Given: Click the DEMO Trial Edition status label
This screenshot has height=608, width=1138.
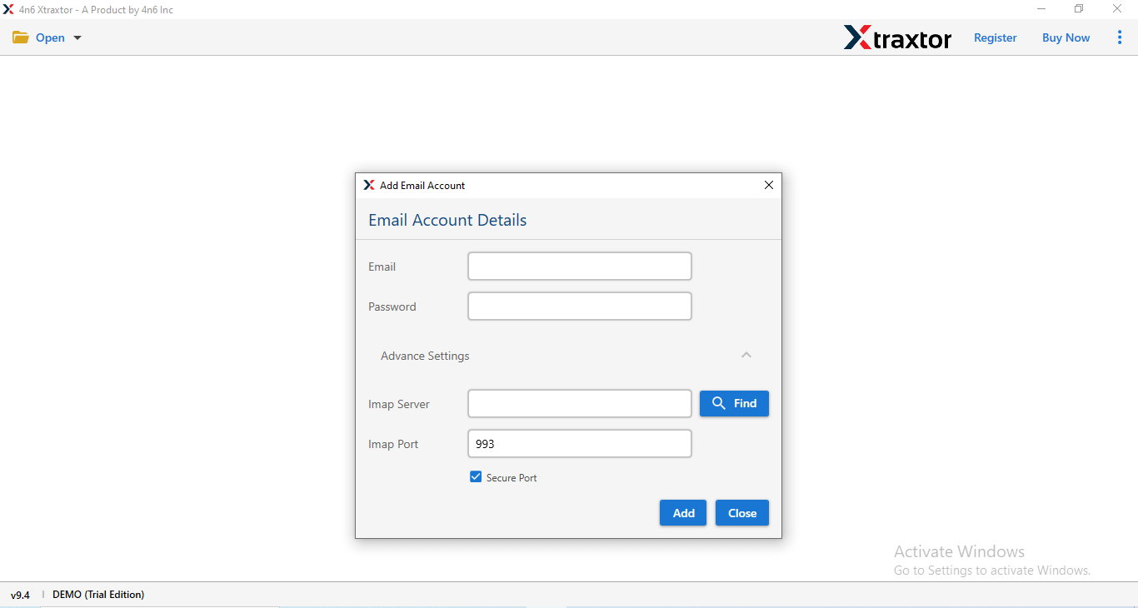Looking at the screenshot, I should click(97, 594).
